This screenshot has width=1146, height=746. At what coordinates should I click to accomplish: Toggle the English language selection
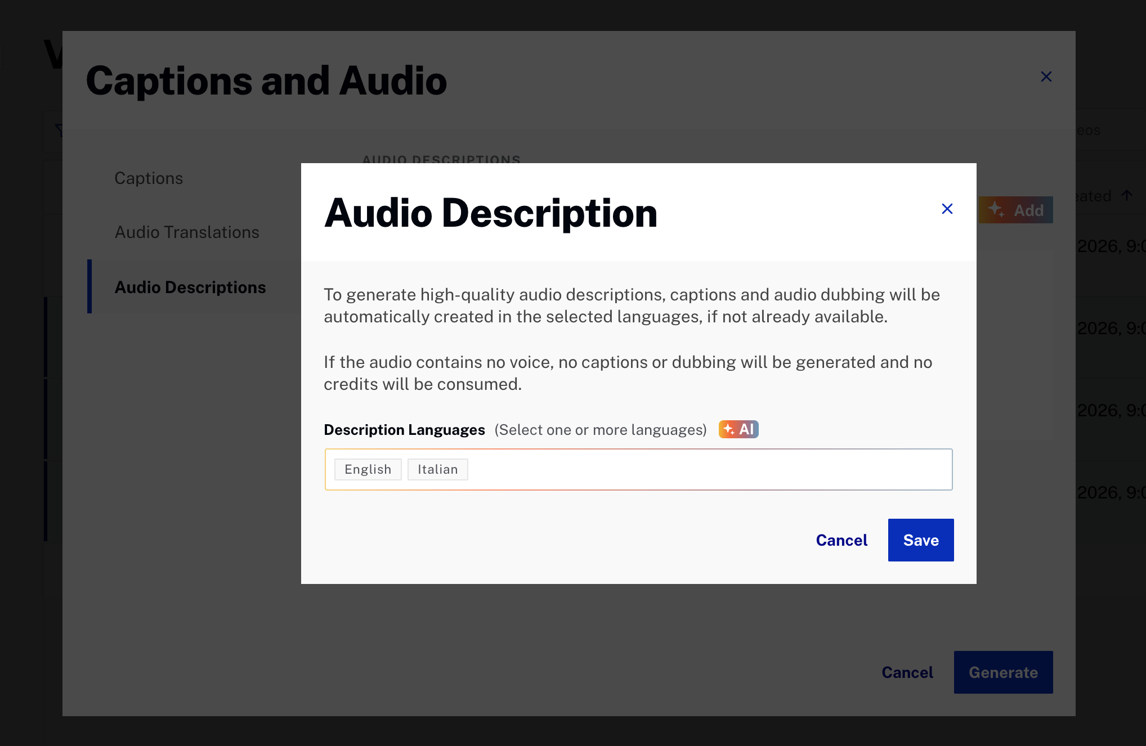[368, 469]
